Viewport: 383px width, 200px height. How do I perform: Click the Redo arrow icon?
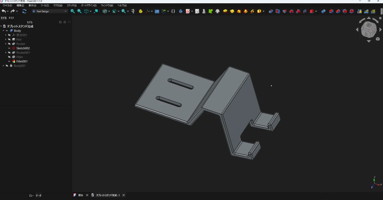point(13,11)
